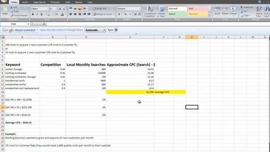Apply the yellow fill color bucket
Screen dimensions: 270x152
(x=56, y=14)
